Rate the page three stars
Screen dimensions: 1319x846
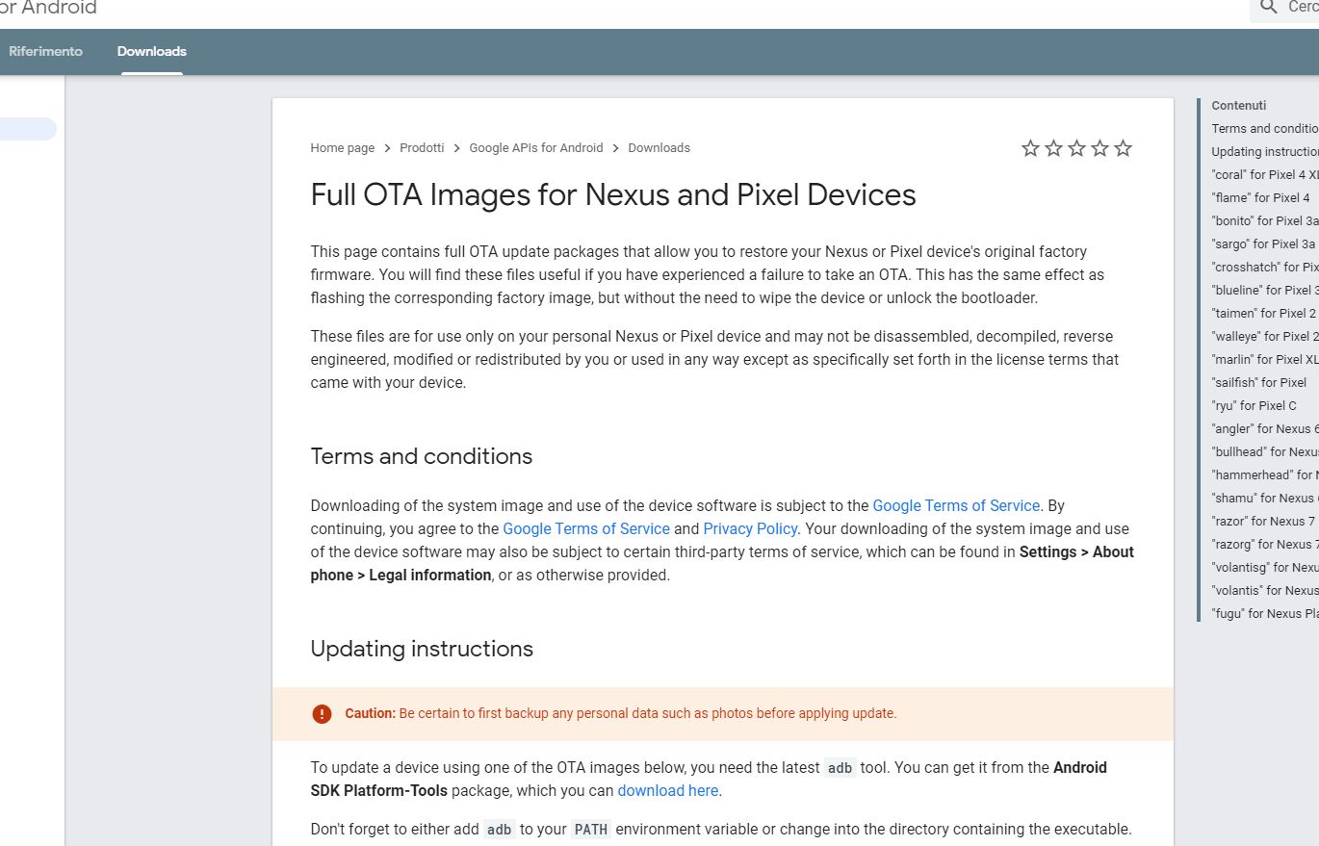tap(1076, 148)
